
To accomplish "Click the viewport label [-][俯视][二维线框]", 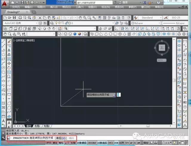I will click(24, 40).
